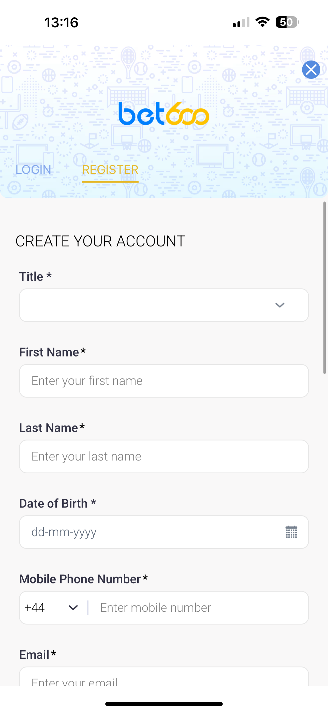Select the REGISTER tab
Viewport: 328px width, 712px height.
click(x=110, y=169)
